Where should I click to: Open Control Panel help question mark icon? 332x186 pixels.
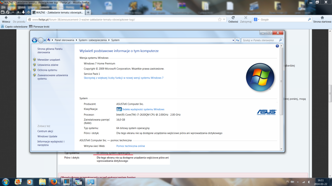tap(277, 46)
